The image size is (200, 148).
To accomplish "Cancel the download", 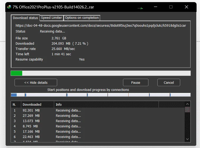I will pos(169,83).
